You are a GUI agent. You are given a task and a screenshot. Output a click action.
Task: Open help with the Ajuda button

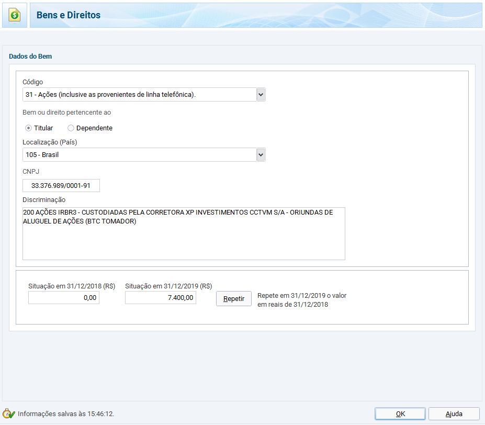[454, 413]
